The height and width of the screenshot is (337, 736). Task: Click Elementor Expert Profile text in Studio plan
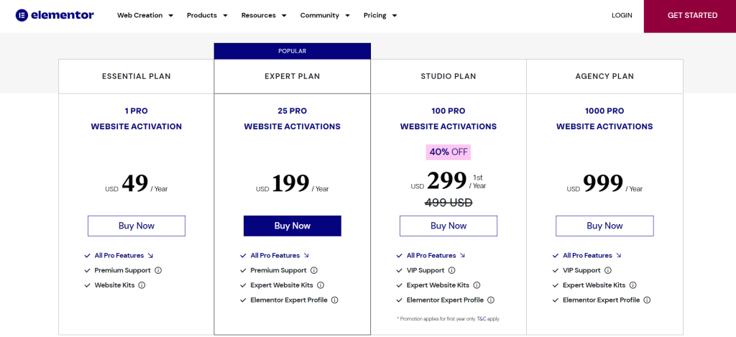(x=445, y=300)
